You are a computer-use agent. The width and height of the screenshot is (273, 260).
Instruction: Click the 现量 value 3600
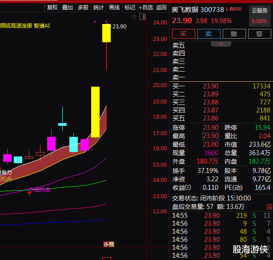click(x=211, y=153)
